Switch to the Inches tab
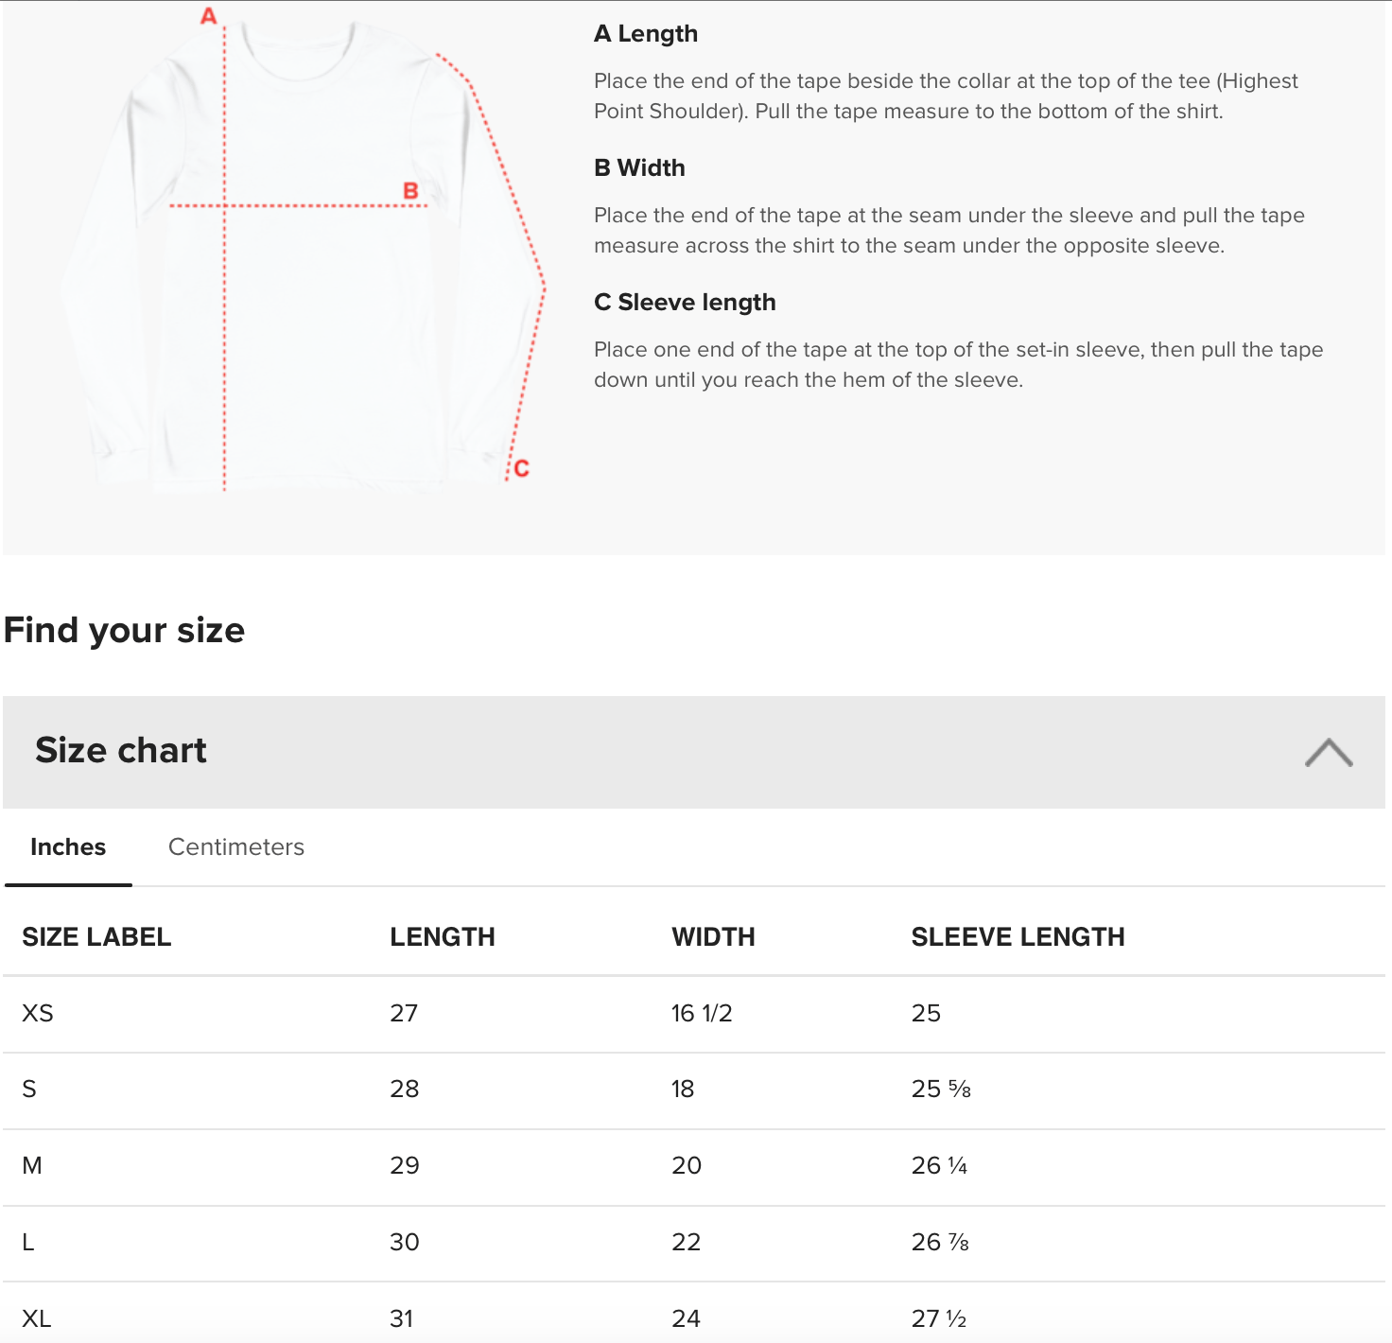 [x=68, y=847]
